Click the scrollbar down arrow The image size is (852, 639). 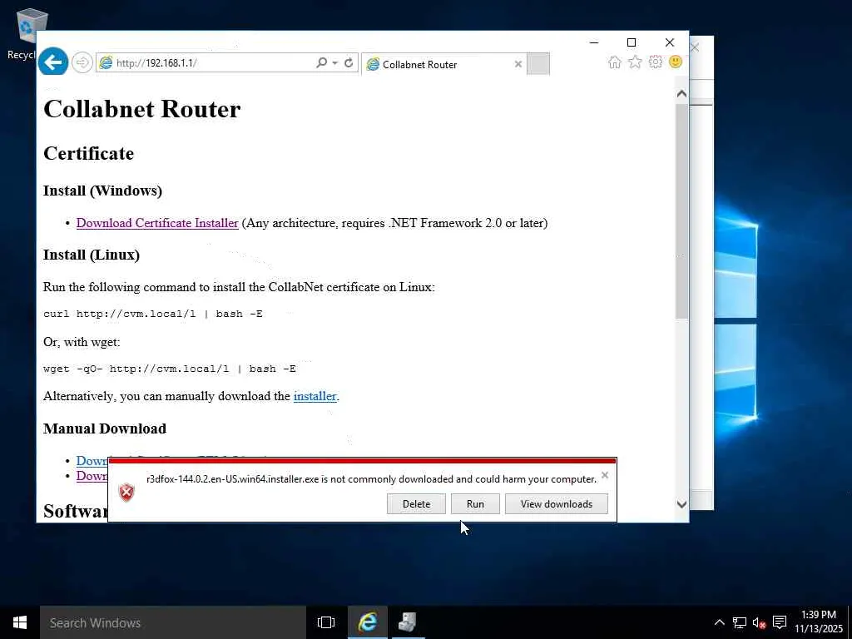coord(681,504)
